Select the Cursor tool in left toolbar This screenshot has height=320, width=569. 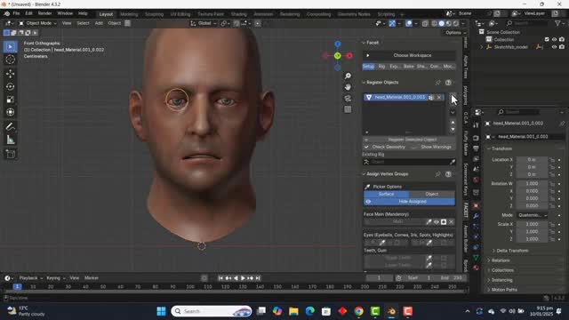click(10, 60)
